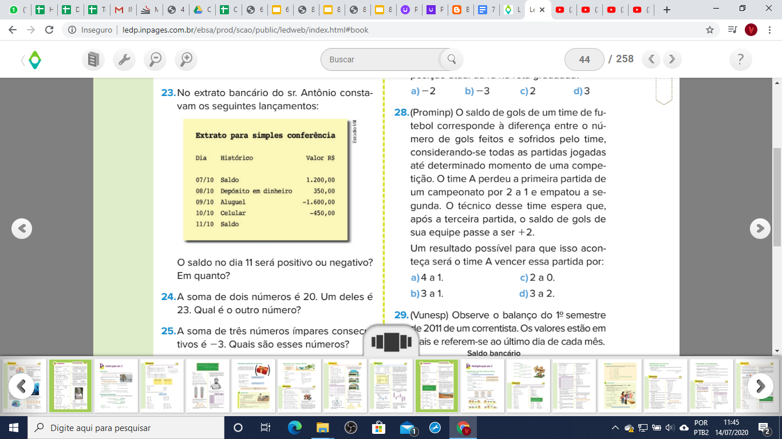Open Windows Start menu

click(x=14, y=428)
